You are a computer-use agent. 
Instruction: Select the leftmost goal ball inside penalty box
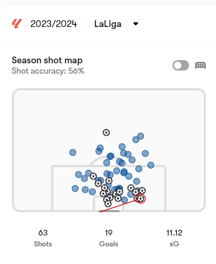(93, 176)
